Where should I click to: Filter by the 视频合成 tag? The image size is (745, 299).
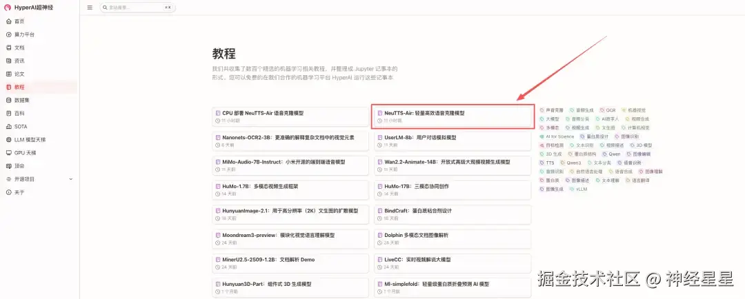[x=637, y=118]
